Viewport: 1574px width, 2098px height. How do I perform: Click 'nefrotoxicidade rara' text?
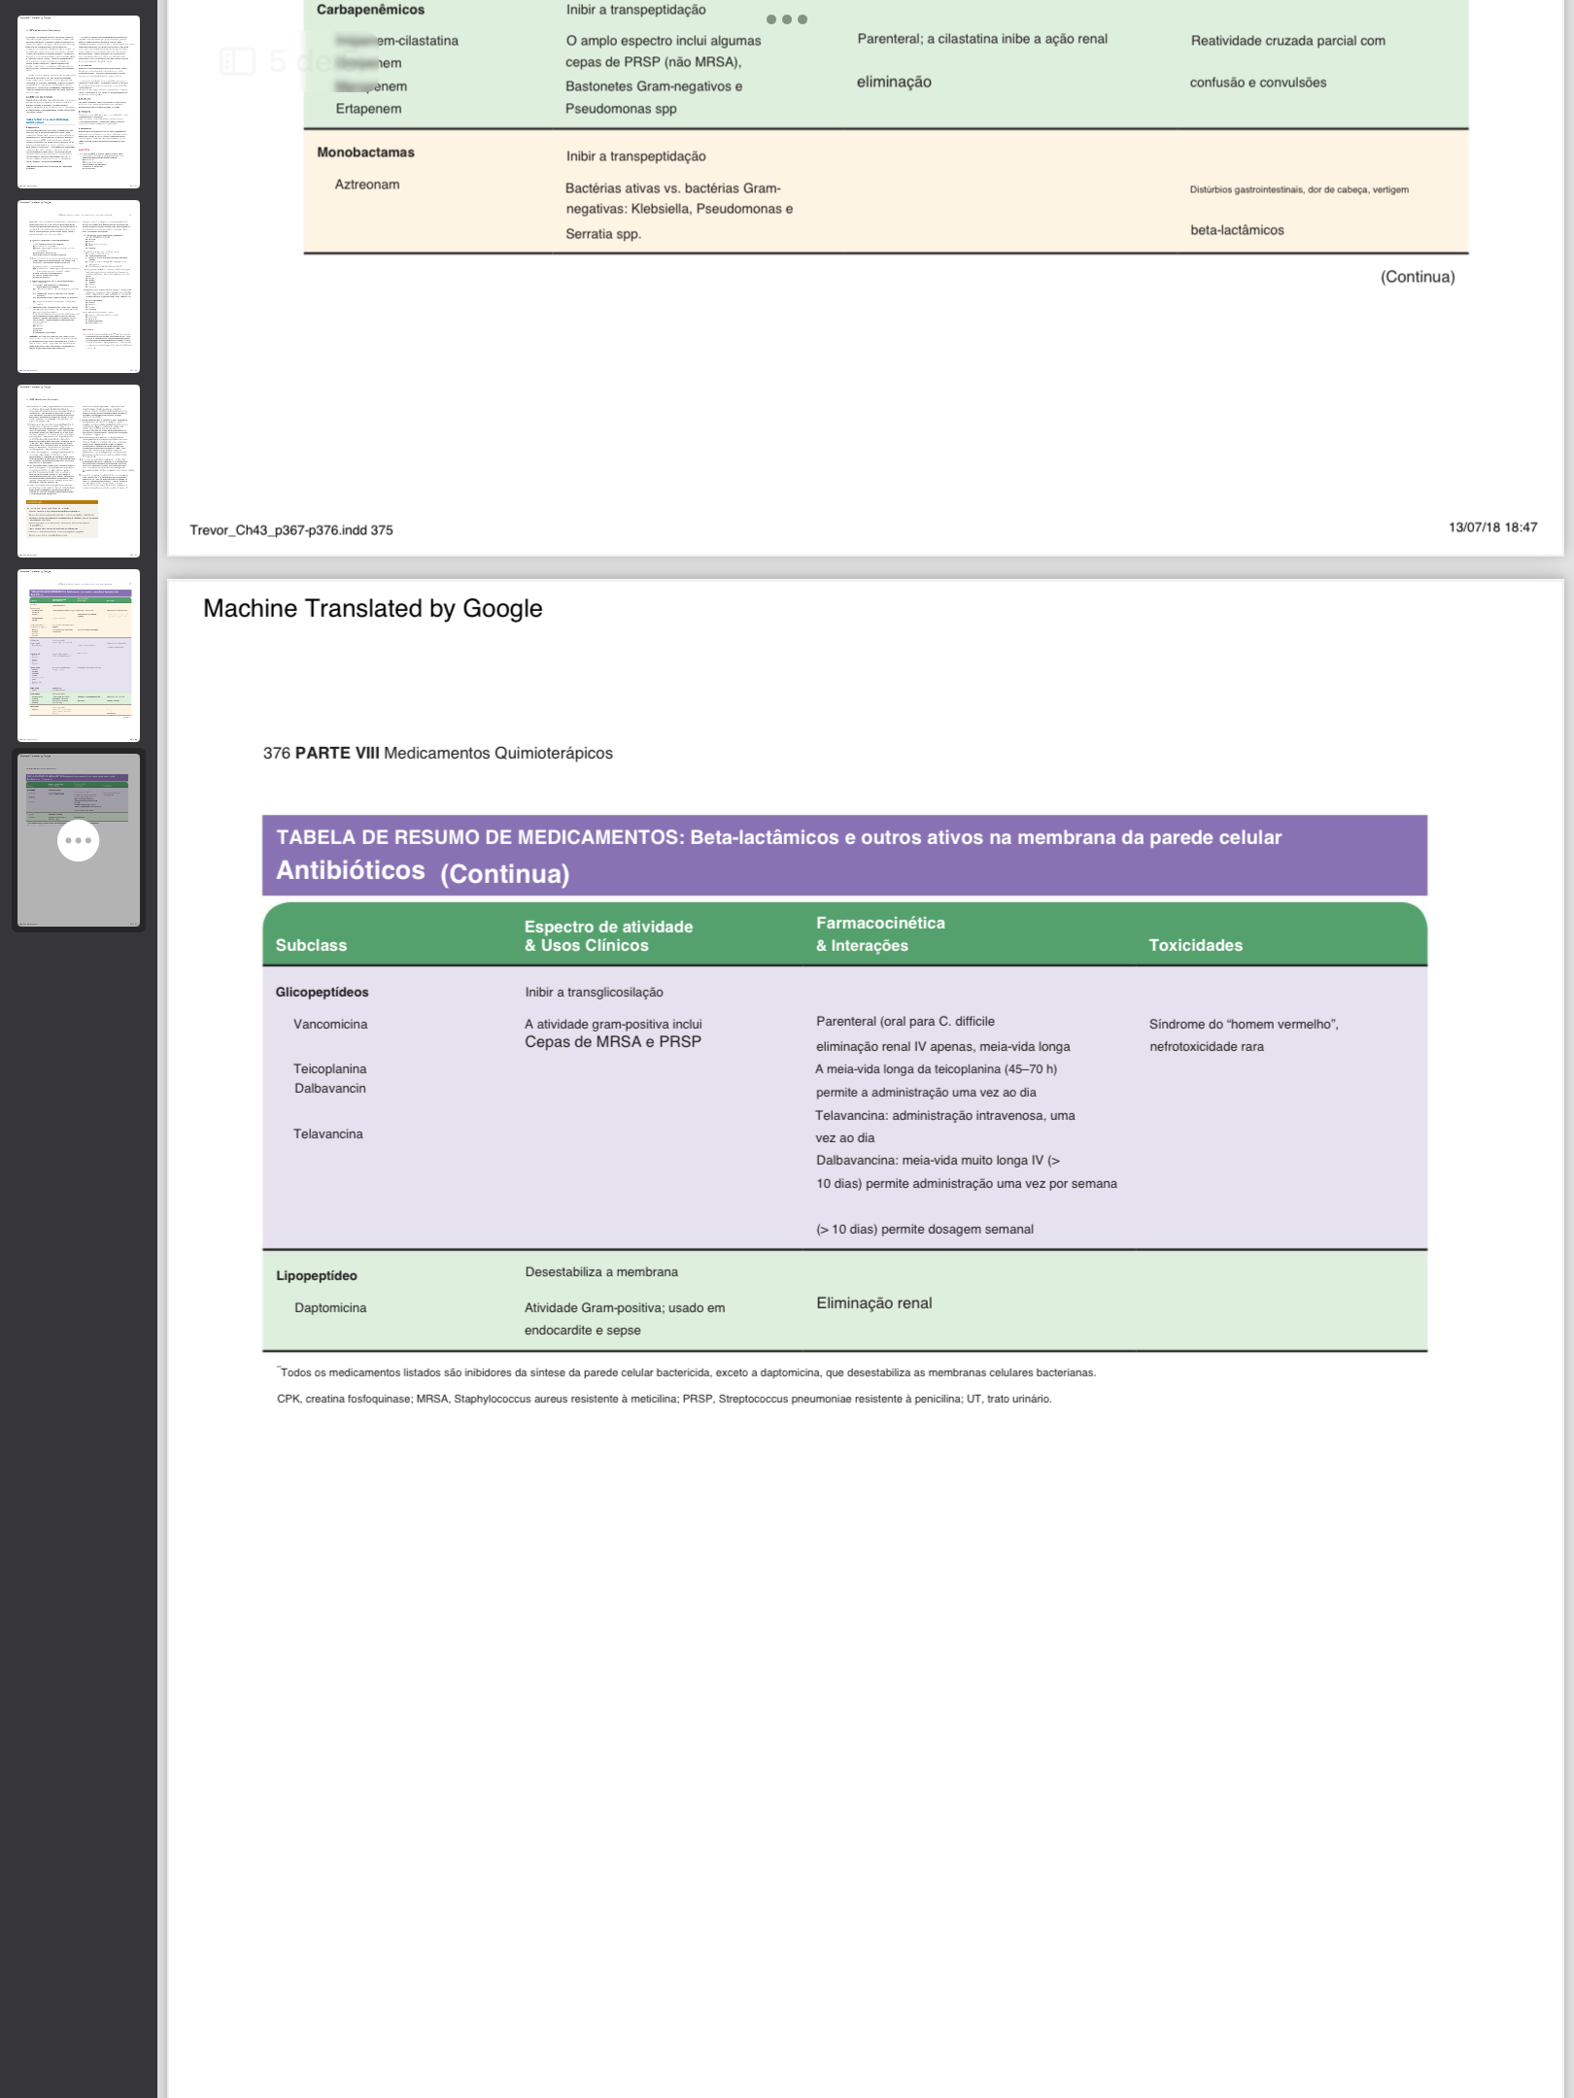click(1207, 1046)
